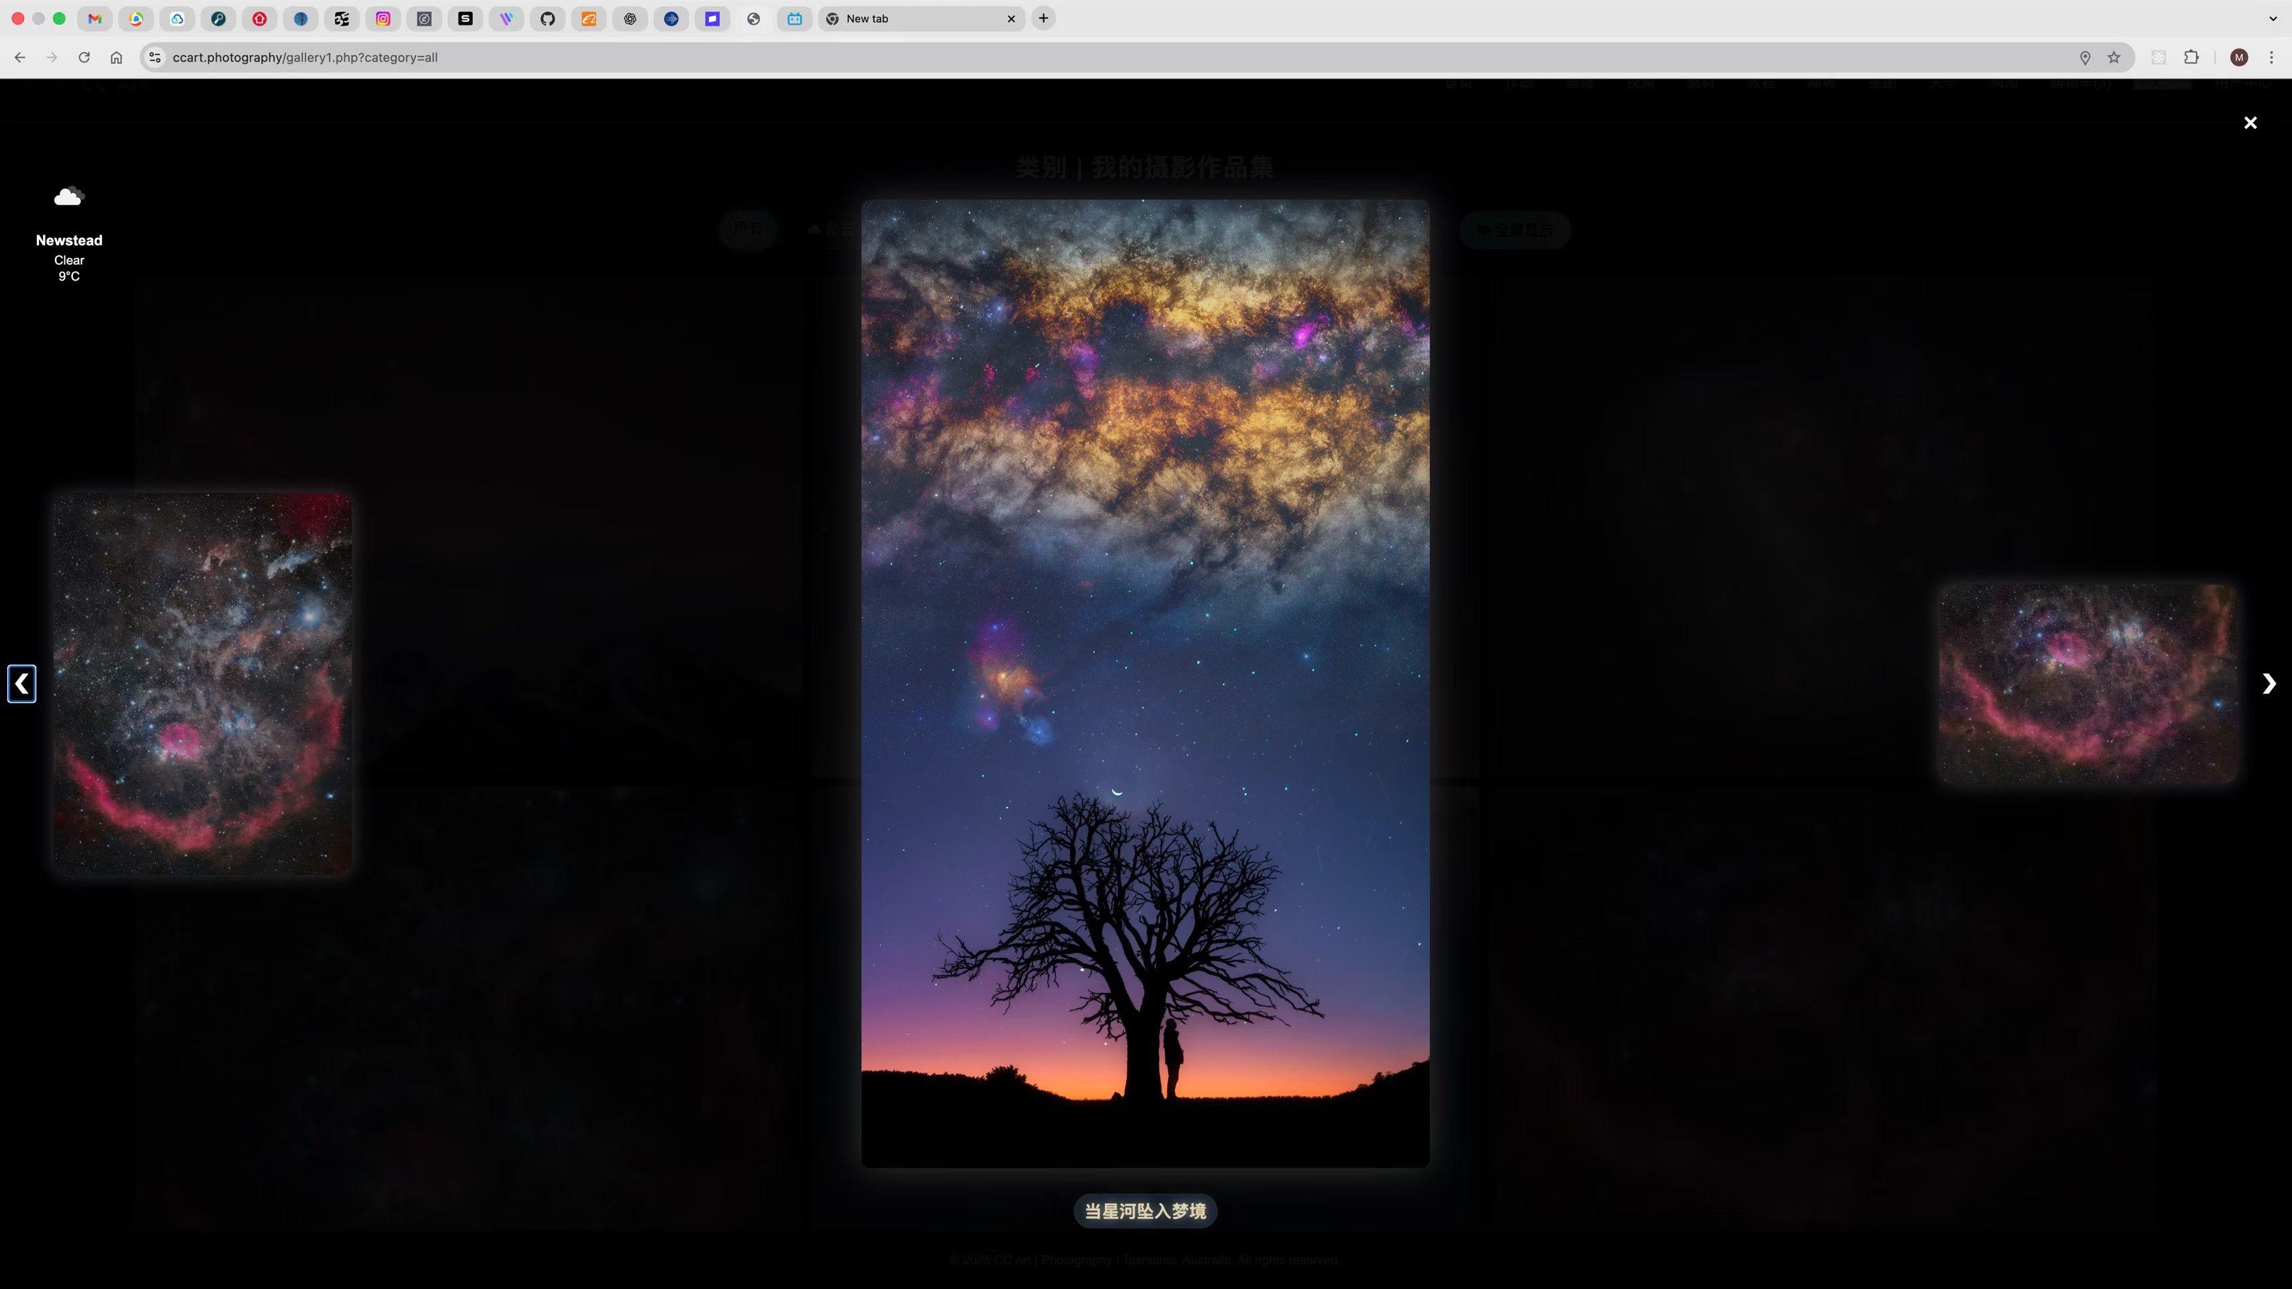Switch to the Gmail pinned tab

coord(95,19)
